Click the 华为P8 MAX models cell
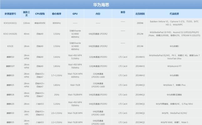This screenshot has width=202, height=125. tap(174, 122)
